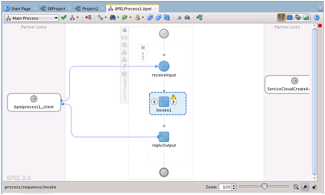This screenshot has height=195, width=325.
Task: Switch to the blue waveform view toggle
Action: [290, 18]
